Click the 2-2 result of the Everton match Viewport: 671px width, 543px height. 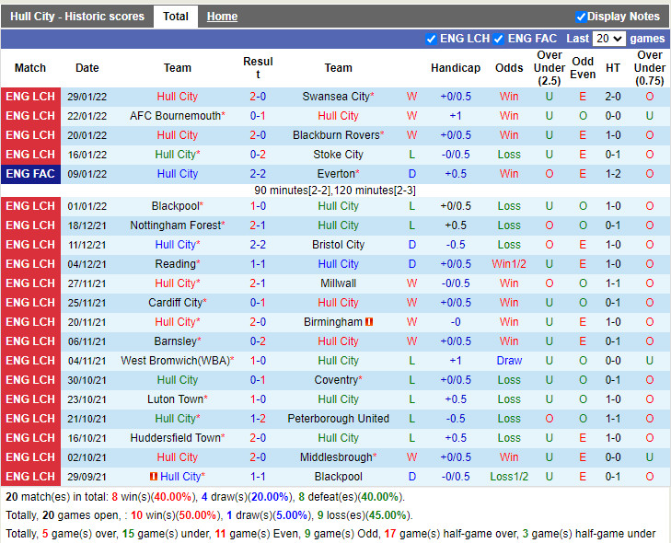click(x=258, y=174)
